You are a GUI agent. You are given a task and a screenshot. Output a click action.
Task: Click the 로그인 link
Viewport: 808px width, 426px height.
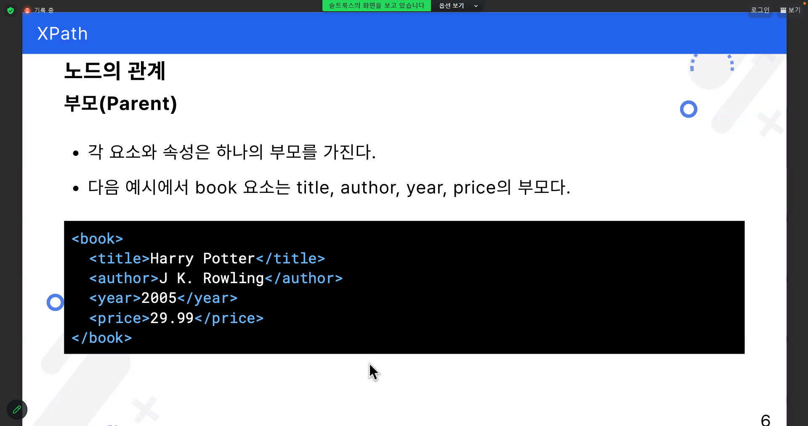760,10
